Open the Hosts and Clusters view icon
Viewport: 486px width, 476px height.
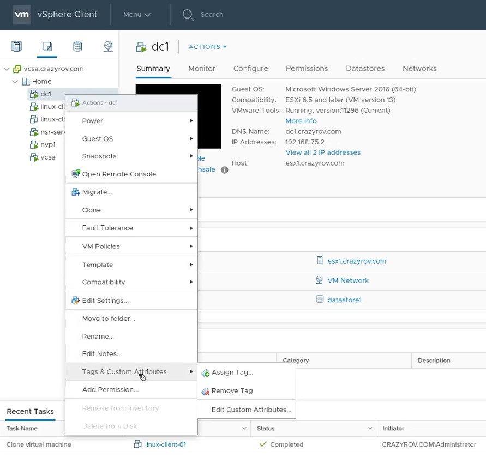click(16, 46)
